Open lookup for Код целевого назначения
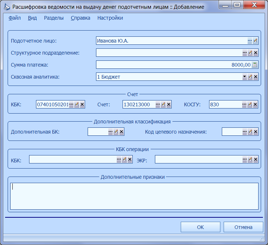Image resolution: width=268 pixels, height=245 pixels. (245, 132)
